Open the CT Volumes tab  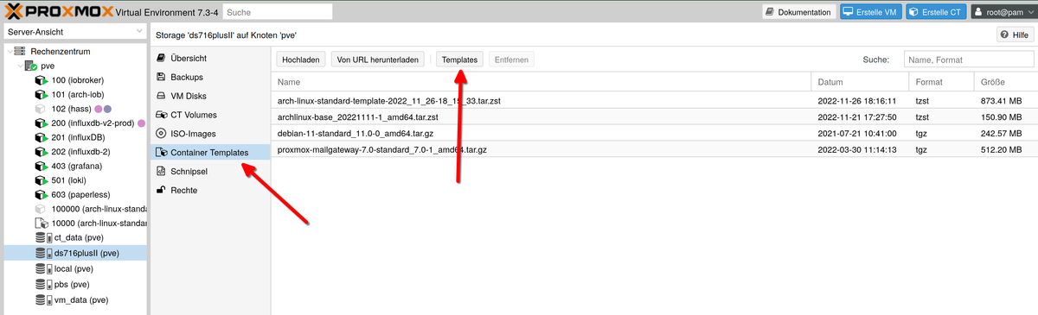pyautogui.click(x=210, y=115)
